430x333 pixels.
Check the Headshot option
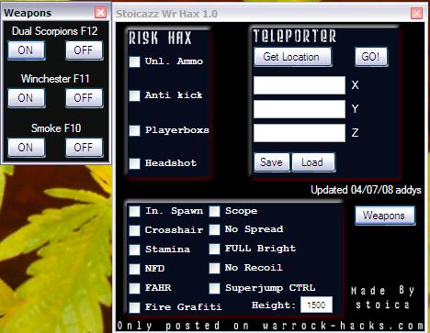[x=134, y=163]
